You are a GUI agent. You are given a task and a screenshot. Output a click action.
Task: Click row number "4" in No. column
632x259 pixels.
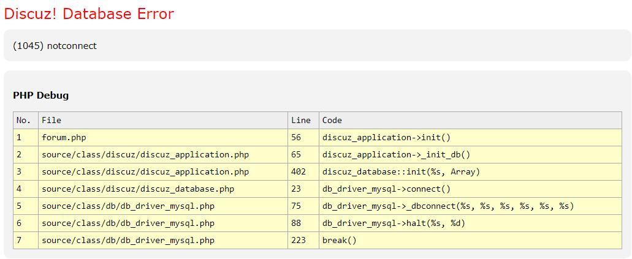[26, 189]
